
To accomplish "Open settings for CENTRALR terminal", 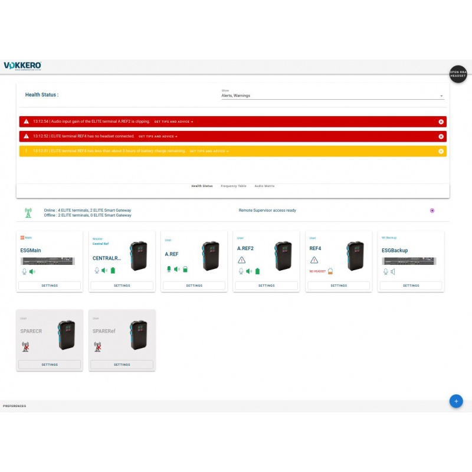I will pyautogui.click(x=122, y=286).
